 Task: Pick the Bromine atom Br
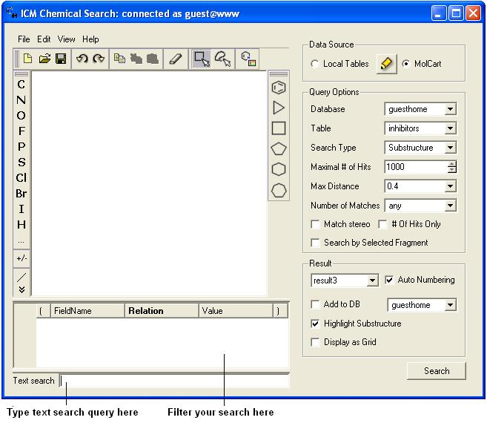pos(21,194)
